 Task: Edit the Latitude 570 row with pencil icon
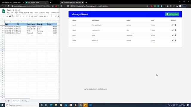(172, 30)
